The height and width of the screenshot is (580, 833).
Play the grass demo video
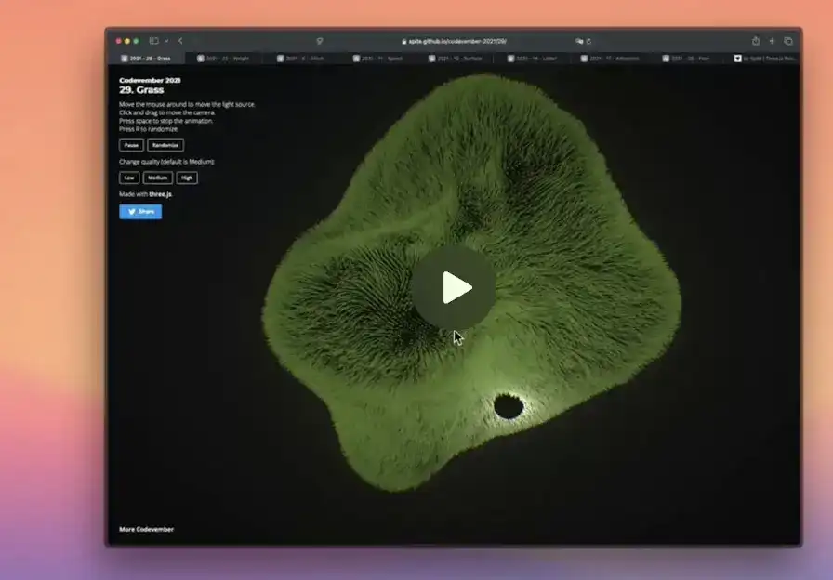(454, 287)
